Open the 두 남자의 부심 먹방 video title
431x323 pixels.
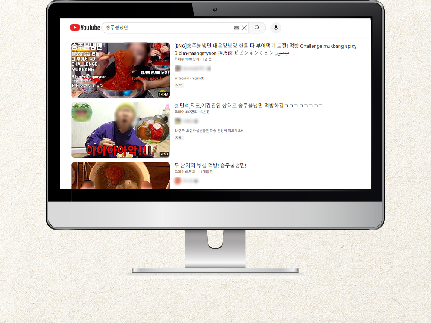tap(210, 165)
